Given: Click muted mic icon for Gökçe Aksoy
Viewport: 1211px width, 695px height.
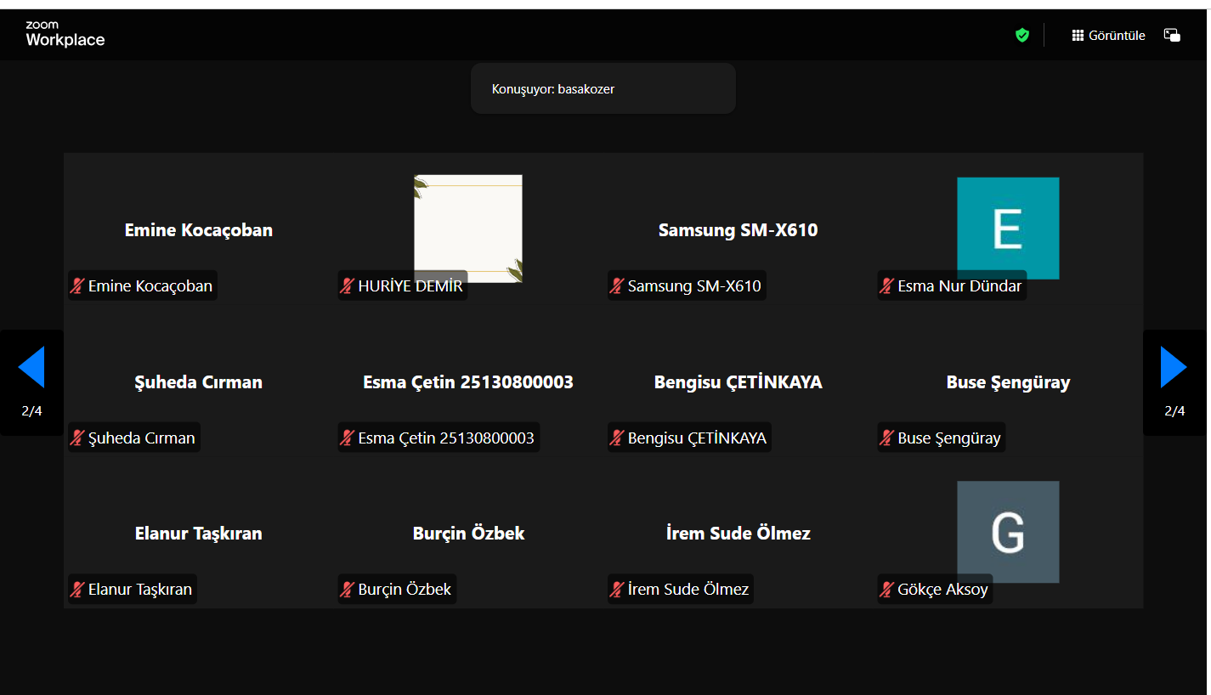Looking at the screenshot, I should click(x=887, y=590).
